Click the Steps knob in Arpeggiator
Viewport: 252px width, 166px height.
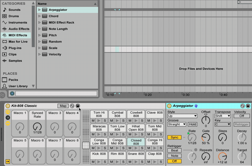pos(223,137)
